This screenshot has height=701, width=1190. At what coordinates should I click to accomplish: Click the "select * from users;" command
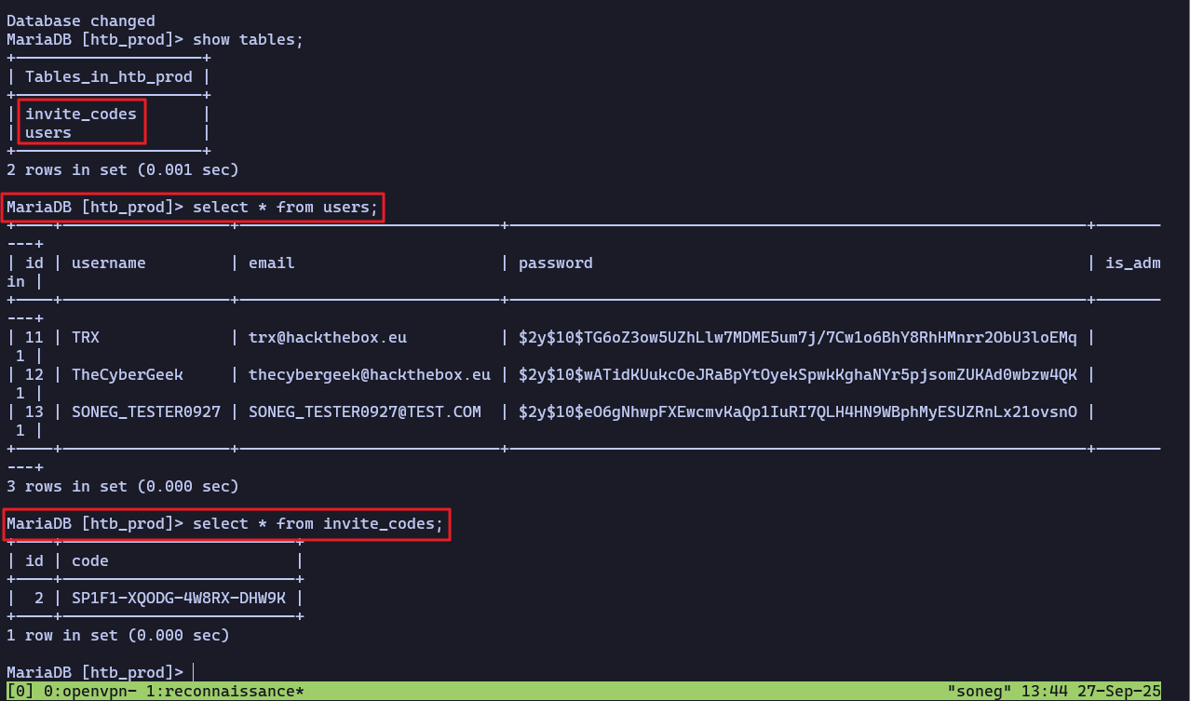tap(285, 207)
